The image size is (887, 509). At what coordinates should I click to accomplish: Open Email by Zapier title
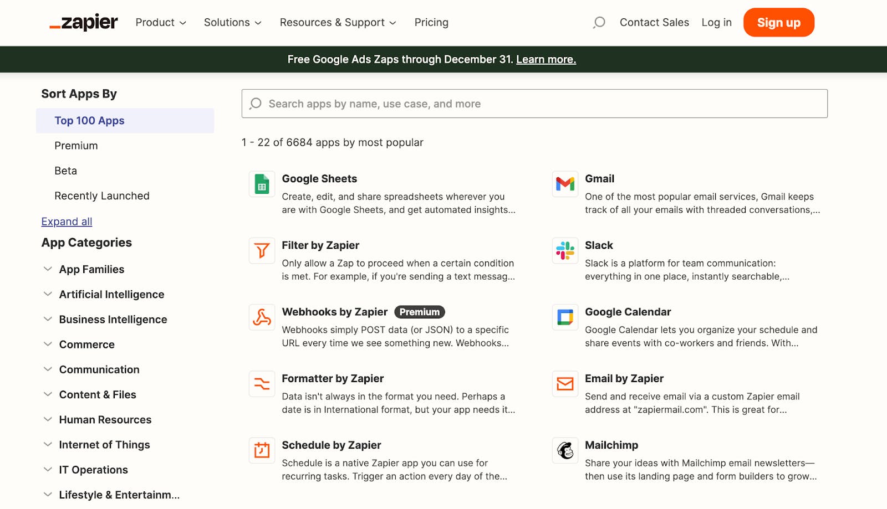click(624, 378)
